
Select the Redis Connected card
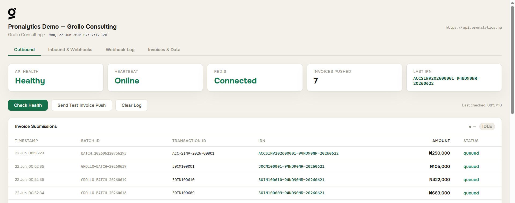pyautogui.click(x=255, y=78)
